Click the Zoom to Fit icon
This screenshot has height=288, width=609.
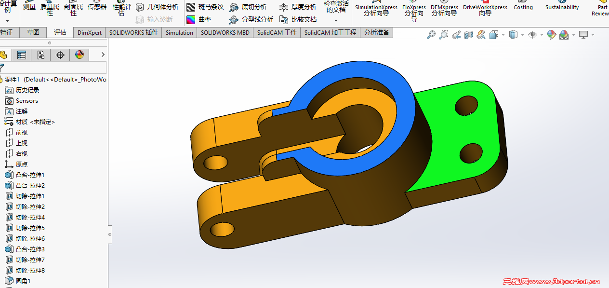(431, 35)
